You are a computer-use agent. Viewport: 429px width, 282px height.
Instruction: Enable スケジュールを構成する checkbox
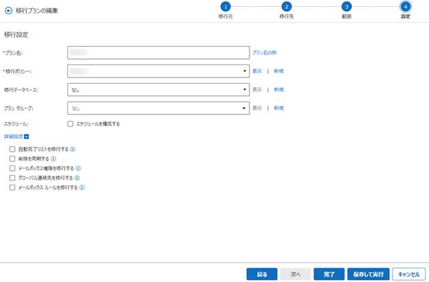pyautogui.click(x=70, y=124)
